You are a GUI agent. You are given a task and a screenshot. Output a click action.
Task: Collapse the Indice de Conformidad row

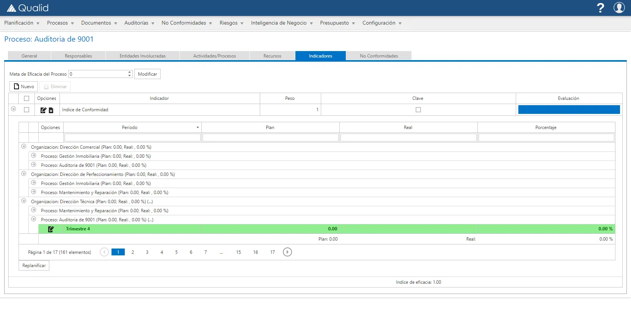point(14,109)
